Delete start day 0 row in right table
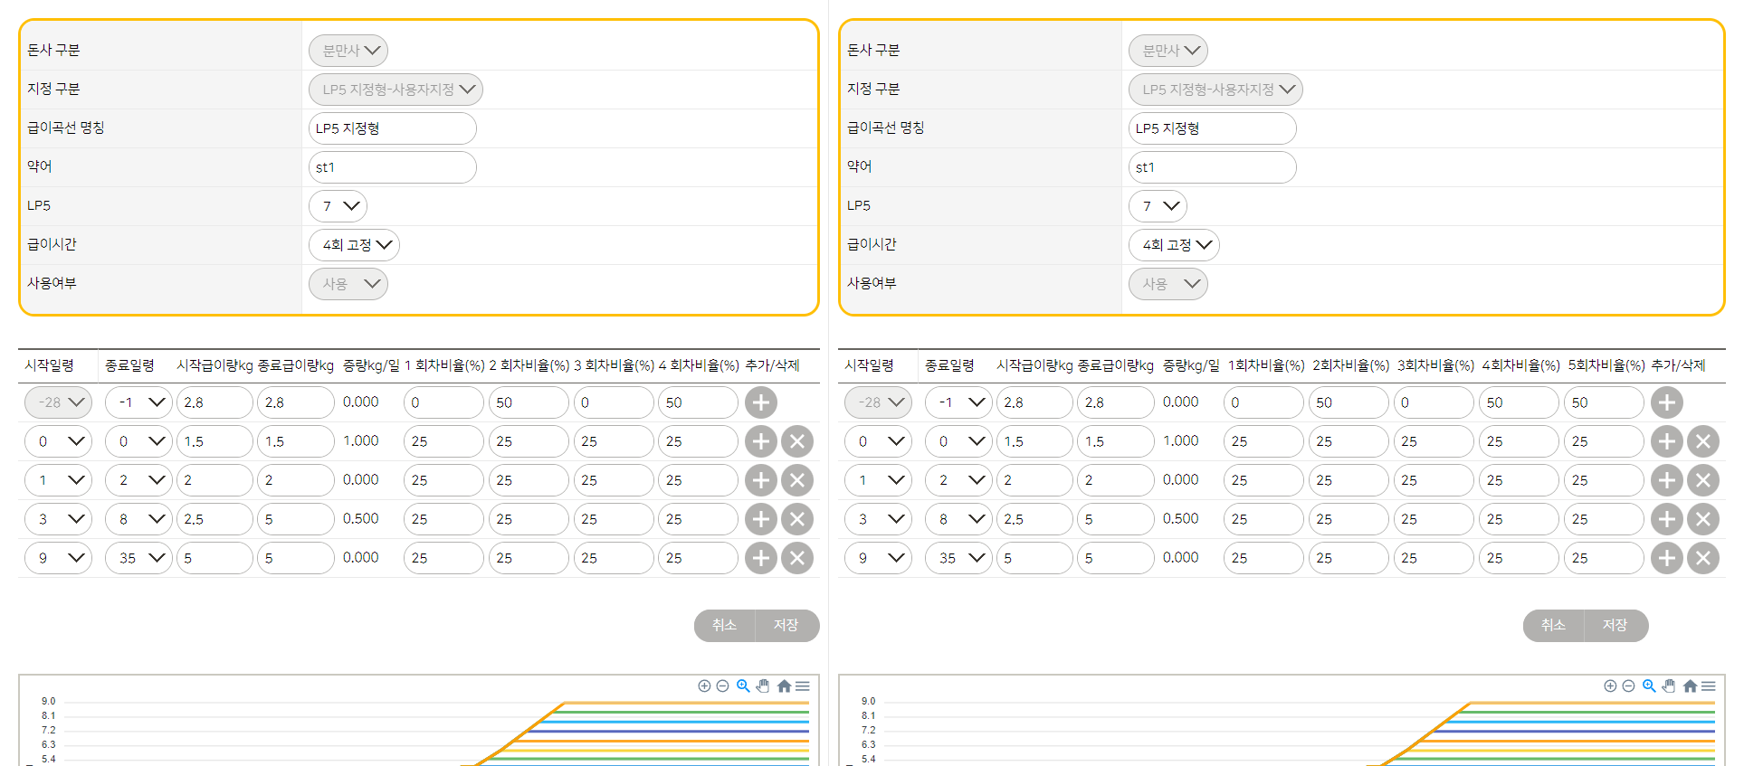This screenshot has width=1744, height=766. 1703,441
